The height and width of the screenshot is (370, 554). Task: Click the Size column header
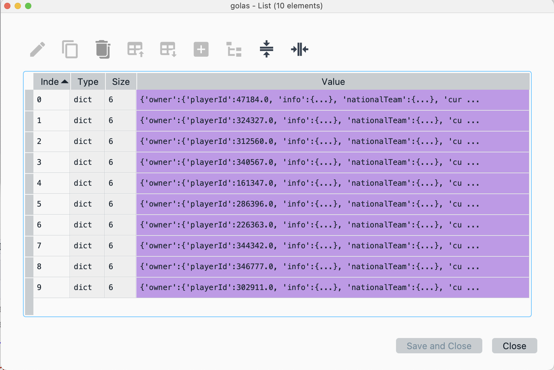coord(121,82)
